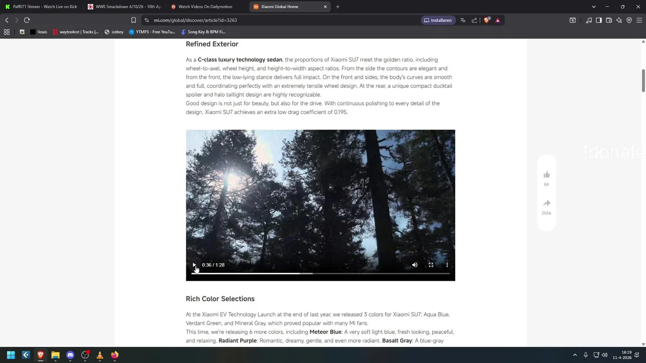Image resolution: width=646 pixels, height=363 pixels.
Task: Click the Refined Exterior heading
Action: 212,44
